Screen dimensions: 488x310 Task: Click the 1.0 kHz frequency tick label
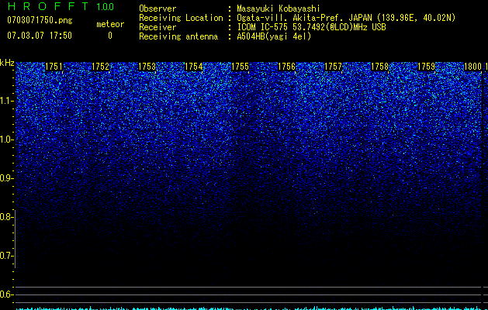pos(6,139)
